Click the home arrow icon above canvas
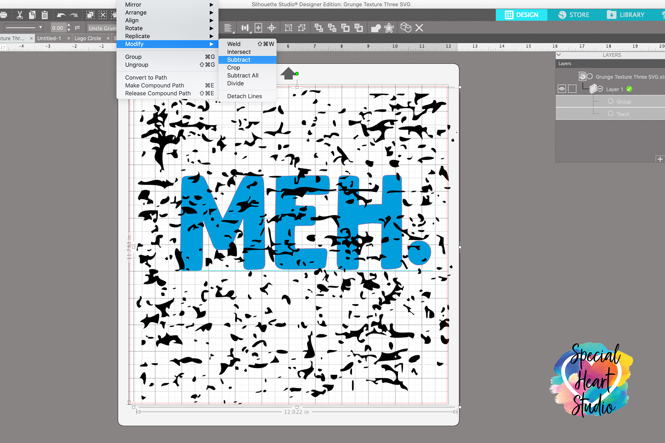The image size is (665, 443). pos(288,73)
